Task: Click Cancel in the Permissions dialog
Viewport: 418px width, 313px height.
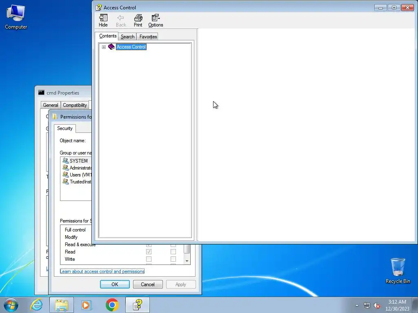Action: click(148, 284)
